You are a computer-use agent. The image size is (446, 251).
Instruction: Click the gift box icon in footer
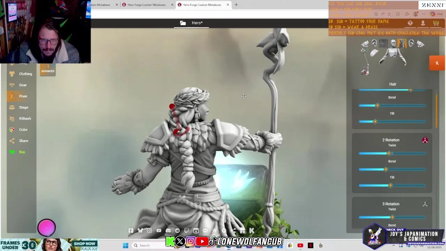[x=243, y=230]
